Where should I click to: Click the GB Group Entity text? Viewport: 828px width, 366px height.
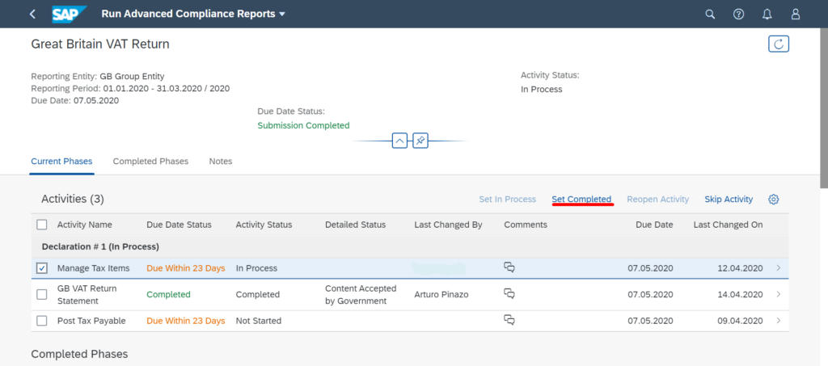(132, 77)
